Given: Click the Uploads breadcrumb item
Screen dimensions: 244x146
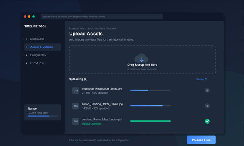Looking at the screenshot, I should 111,28.
